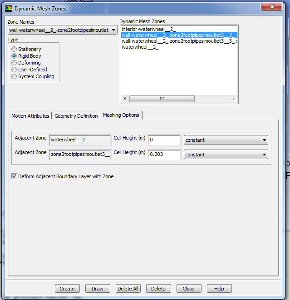Click the Create button

pyautogui.click(x=67, y=289)
